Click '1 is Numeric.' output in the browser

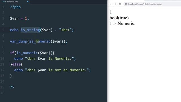point(122,24)
